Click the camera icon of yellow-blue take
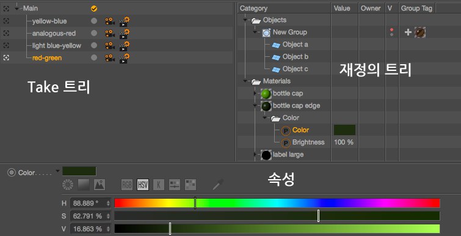This screenshot has width=461, height=236. pos(110,21)
